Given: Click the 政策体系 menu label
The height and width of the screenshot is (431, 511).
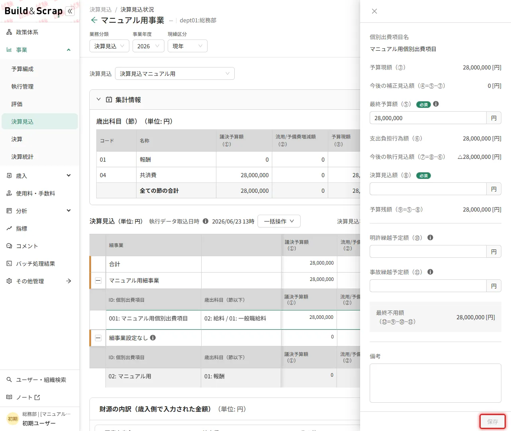Looking at the screenshot, I should tap(27, 32).
